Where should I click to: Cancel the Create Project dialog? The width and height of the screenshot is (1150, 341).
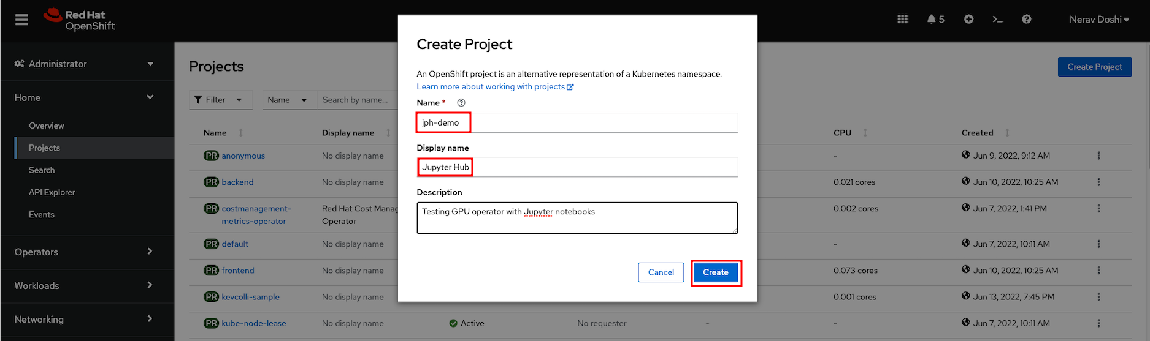click(x=661, y=272)
